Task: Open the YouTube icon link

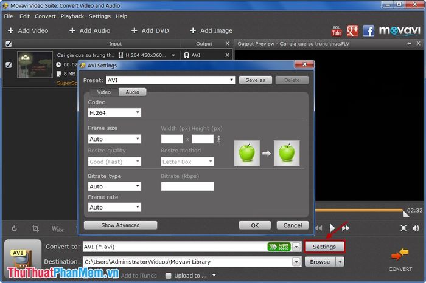Action: (337, 30)
